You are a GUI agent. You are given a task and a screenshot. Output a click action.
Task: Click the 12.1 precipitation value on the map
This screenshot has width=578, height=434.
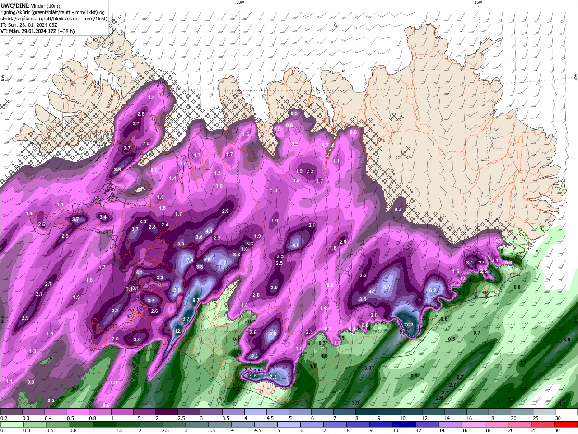tap(179, 331)
